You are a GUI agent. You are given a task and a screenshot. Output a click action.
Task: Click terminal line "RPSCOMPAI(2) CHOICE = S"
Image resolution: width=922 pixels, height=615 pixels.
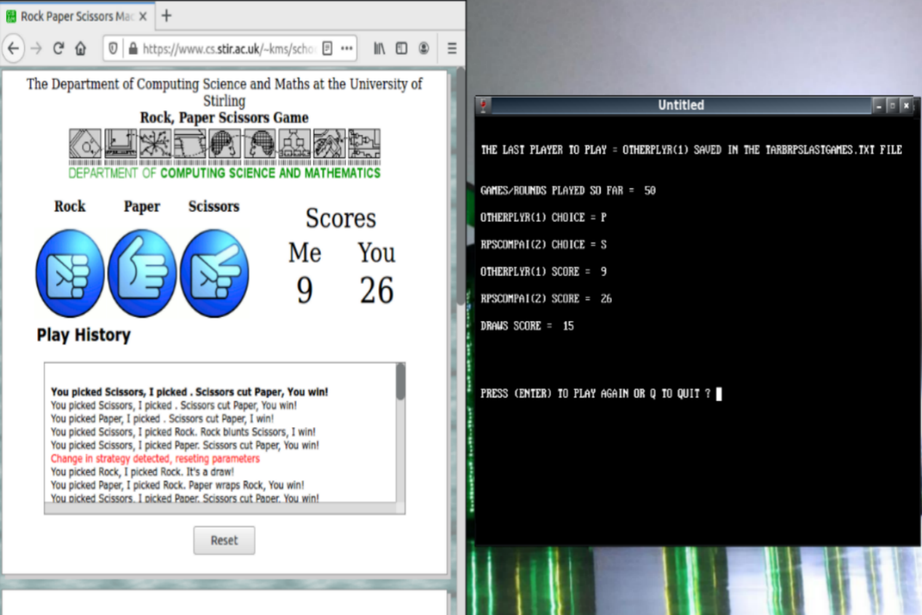pos(544,245)
